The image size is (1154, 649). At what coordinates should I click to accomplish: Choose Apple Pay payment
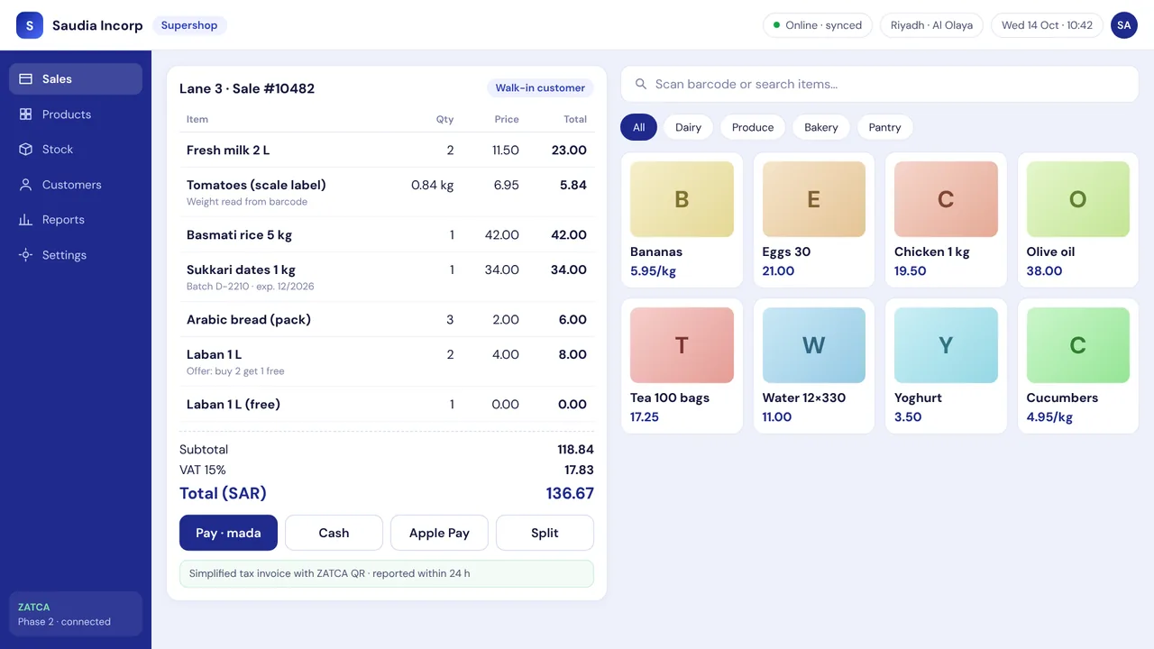(x=439, y=533)
